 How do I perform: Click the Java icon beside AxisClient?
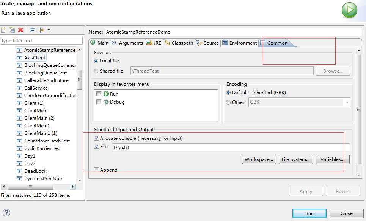point(20,58)
